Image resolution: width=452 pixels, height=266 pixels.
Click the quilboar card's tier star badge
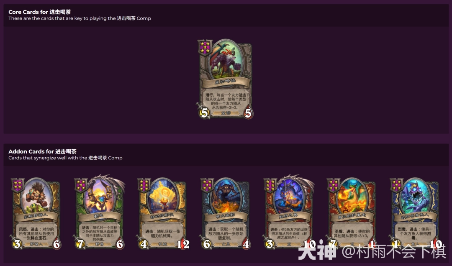point(18,185)
